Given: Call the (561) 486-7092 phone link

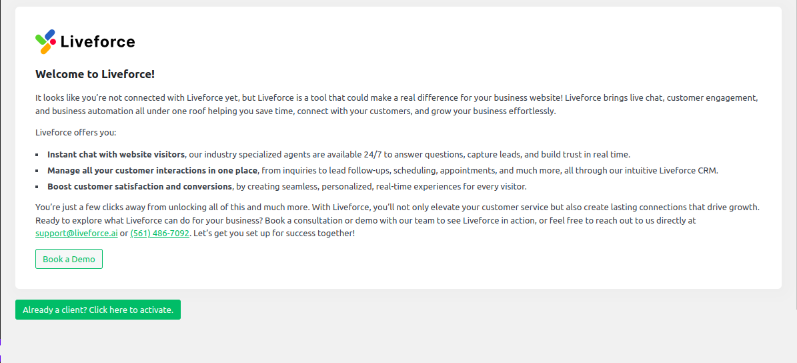Looking at the screenshot, I should 159,234.
